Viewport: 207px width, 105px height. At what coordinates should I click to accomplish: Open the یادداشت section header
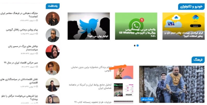tap(53, 6)
